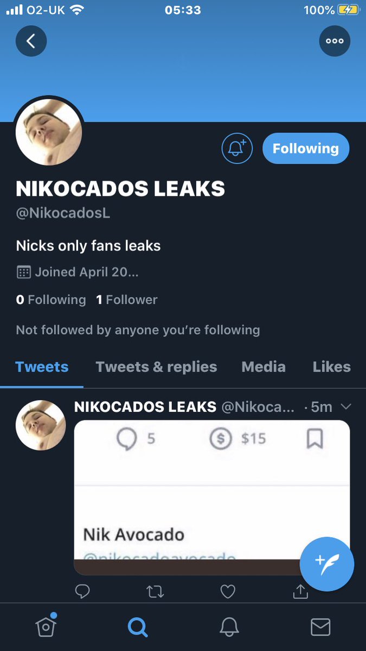
Task: Tap the compose tweet feather button
Action: tap(327, 564)
